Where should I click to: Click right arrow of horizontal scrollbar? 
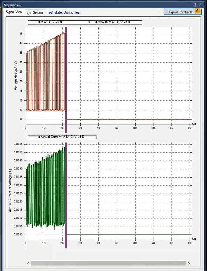click(x=189, y=263)
